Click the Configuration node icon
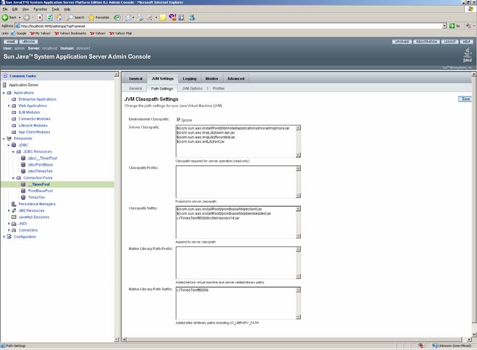The width and height of the screenshot is (477, 350). (x=9, y=237)
